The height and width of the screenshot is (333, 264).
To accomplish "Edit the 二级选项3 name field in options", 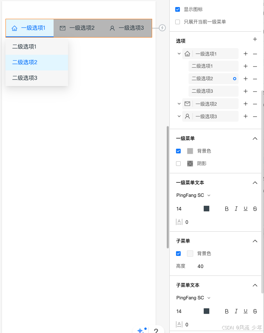I will pos(214,91).
